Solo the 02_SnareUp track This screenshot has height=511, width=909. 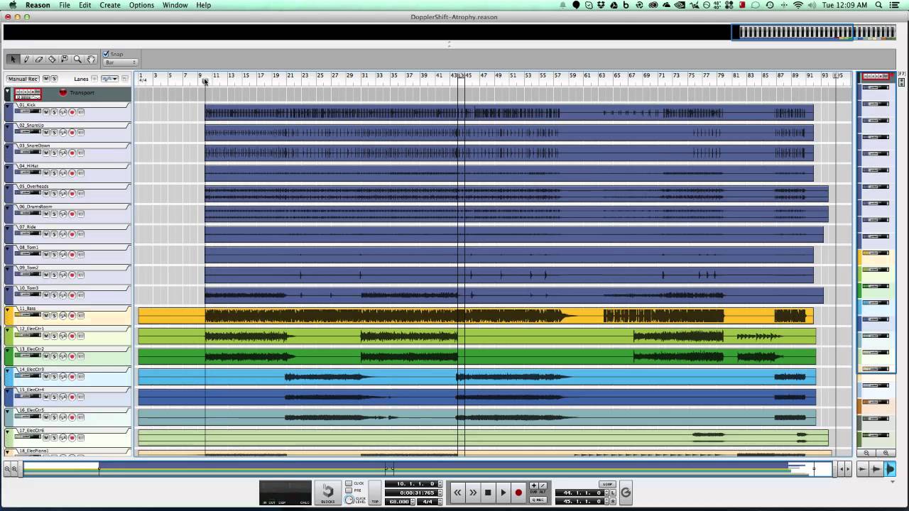(x=54, y=132)
